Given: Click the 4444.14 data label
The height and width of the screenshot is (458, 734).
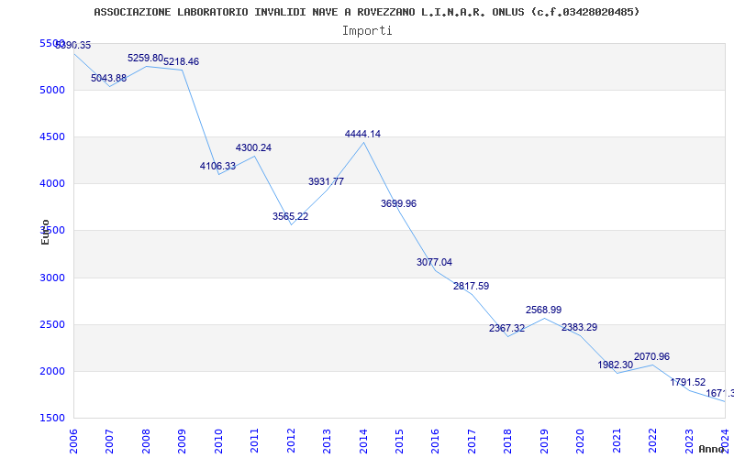Looking at the screenshot, I should [x=362, y=134].
